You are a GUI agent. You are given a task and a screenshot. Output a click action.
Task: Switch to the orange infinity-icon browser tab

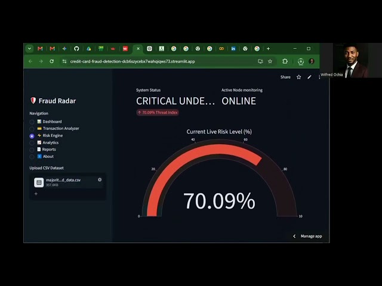click(x=221, y=49)
